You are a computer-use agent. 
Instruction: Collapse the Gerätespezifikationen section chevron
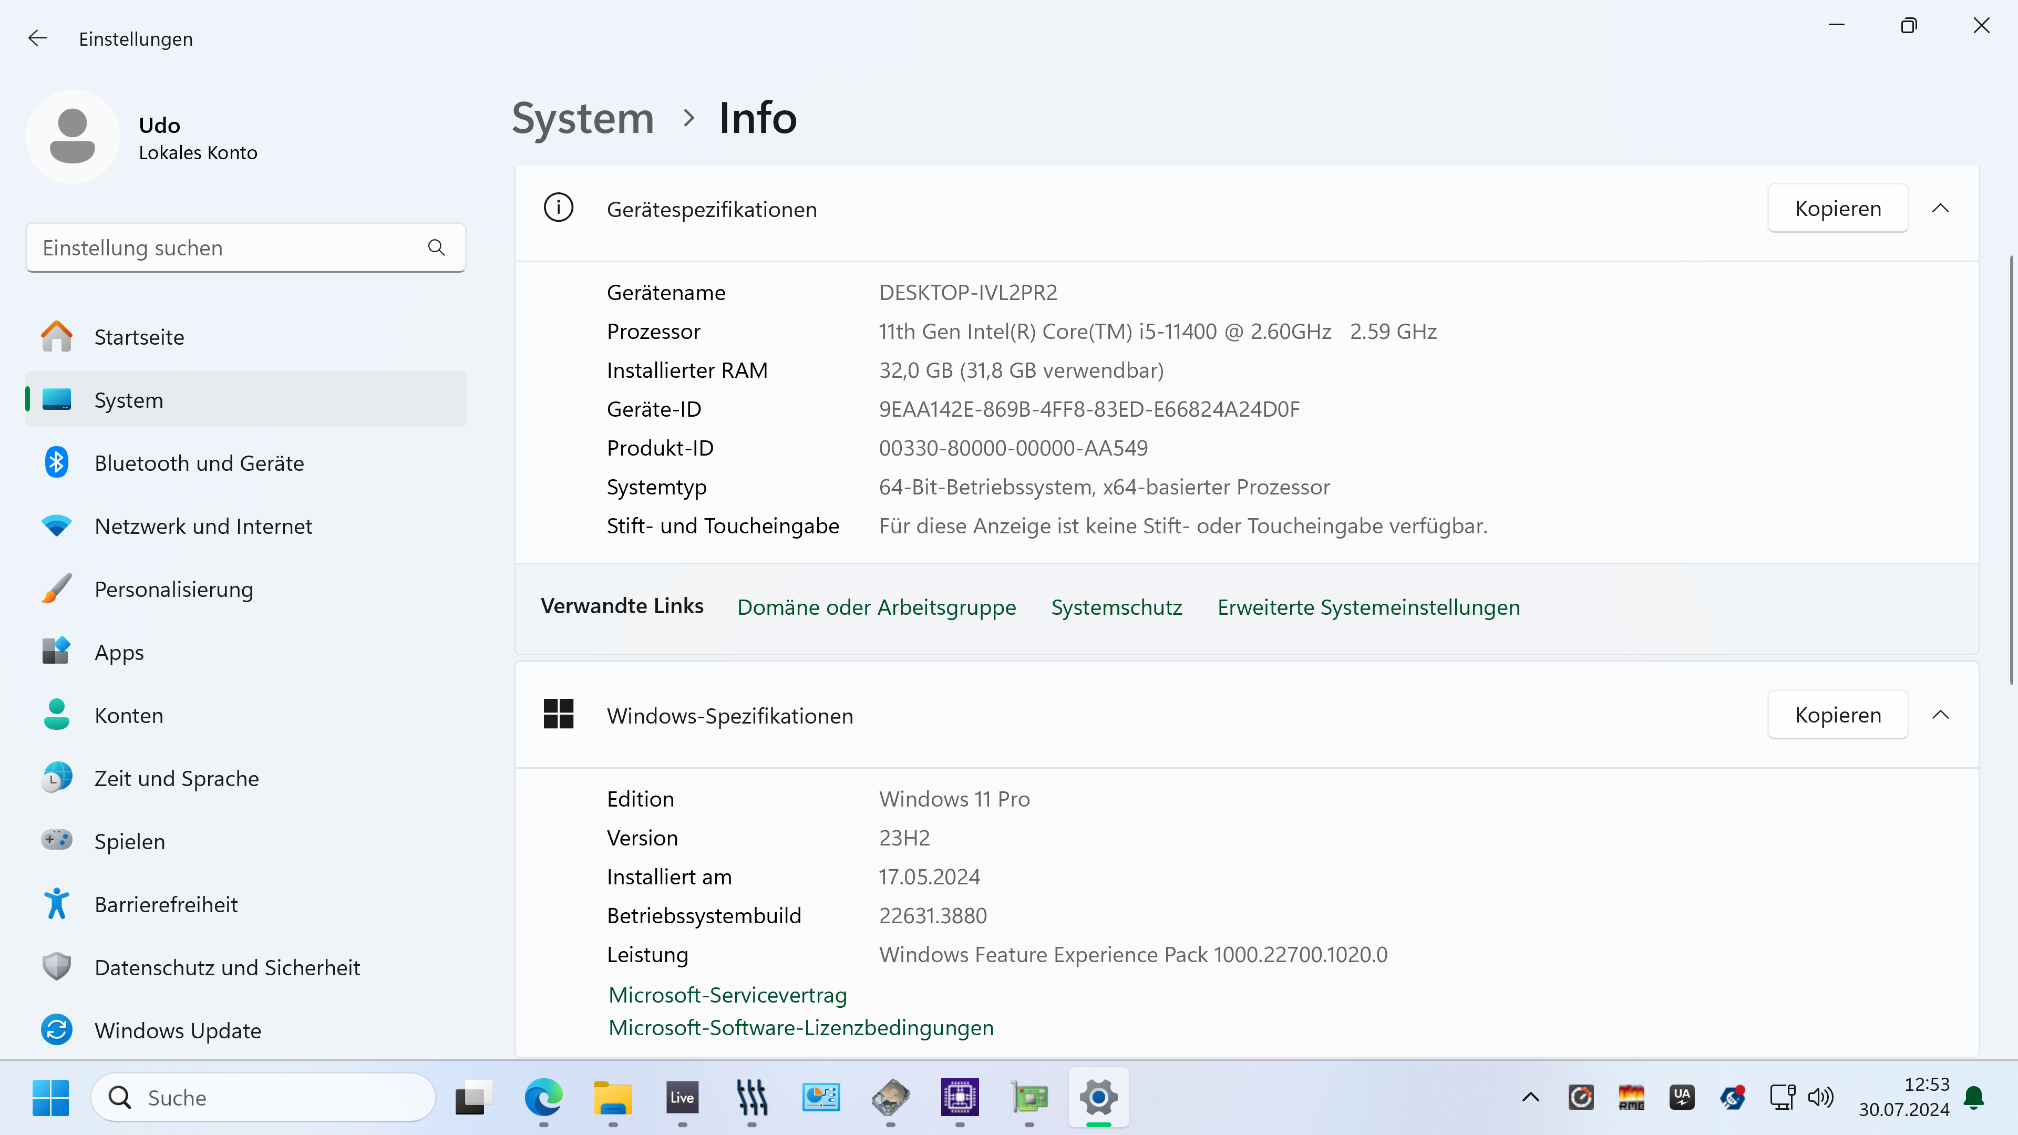point(1940,209)
